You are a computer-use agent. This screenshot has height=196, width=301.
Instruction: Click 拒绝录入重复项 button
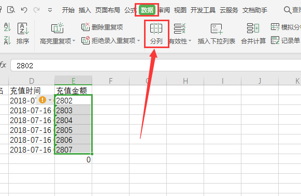click(108, 40)
